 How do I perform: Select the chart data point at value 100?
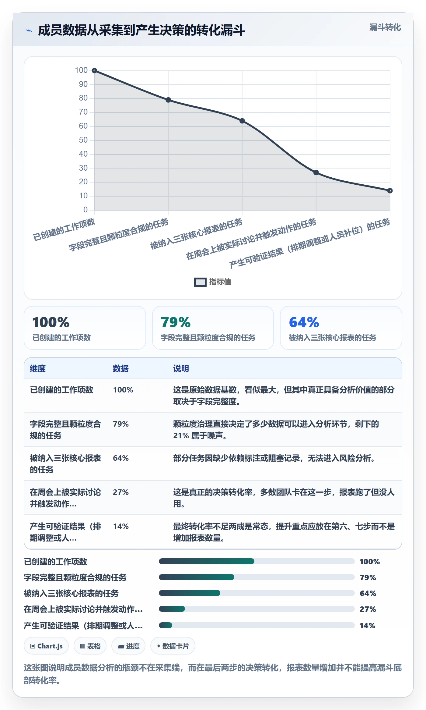tap(95, 71)
